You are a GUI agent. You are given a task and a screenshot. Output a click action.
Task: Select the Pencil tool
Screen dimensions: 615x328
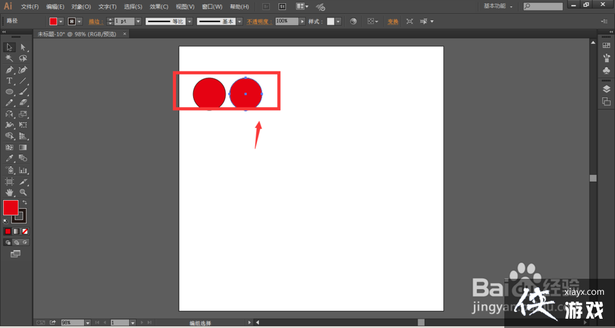click(9, 103)
